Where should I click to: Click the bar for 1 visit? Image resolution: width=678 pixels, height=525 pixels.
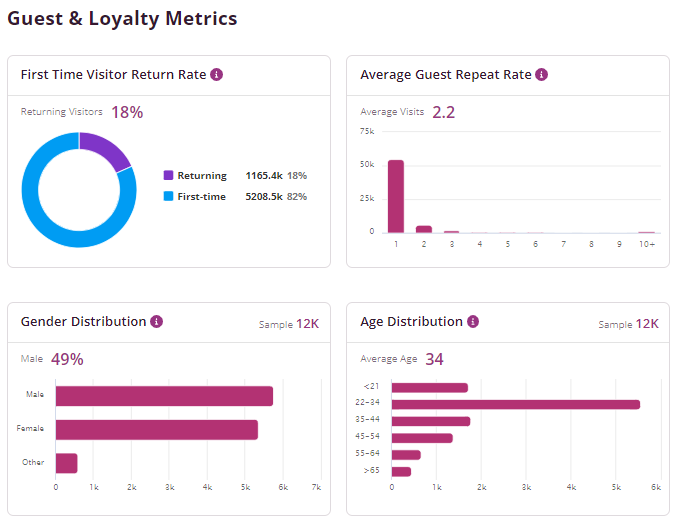coord(396,196)
